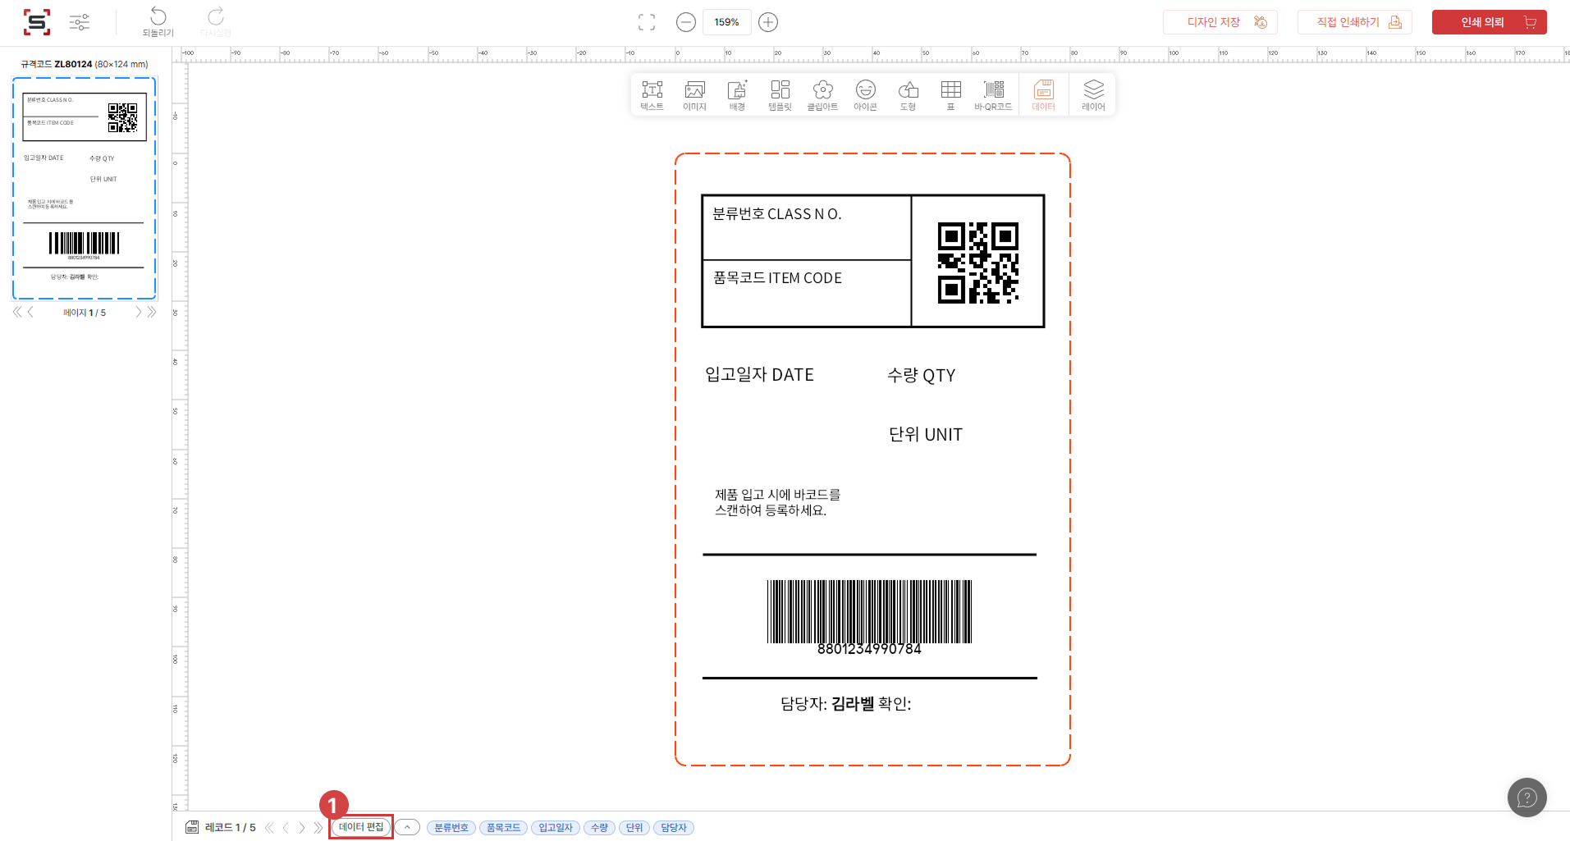Select the 분류번호 data field tag
The image size is (1570, 841).
(451, 828)
